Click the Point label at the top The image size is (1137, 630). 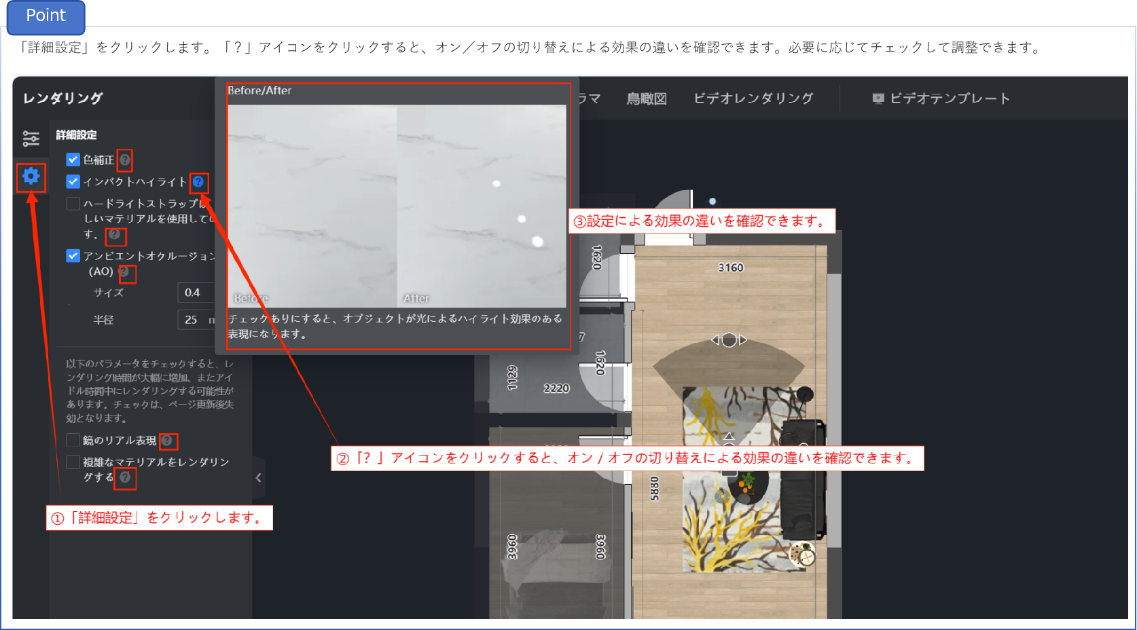pyautogui.click(x=46, y=16)
